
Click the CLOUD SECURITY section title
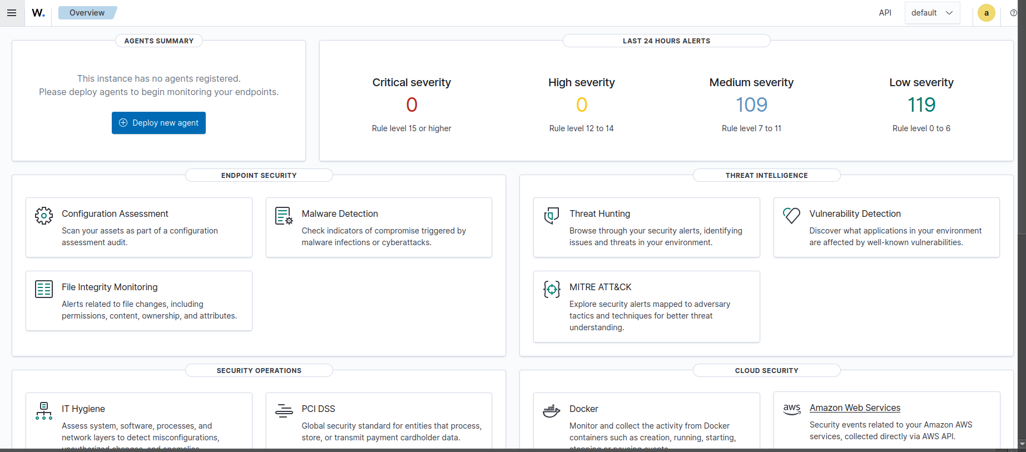pyautogui.click(x=767, y=370)
